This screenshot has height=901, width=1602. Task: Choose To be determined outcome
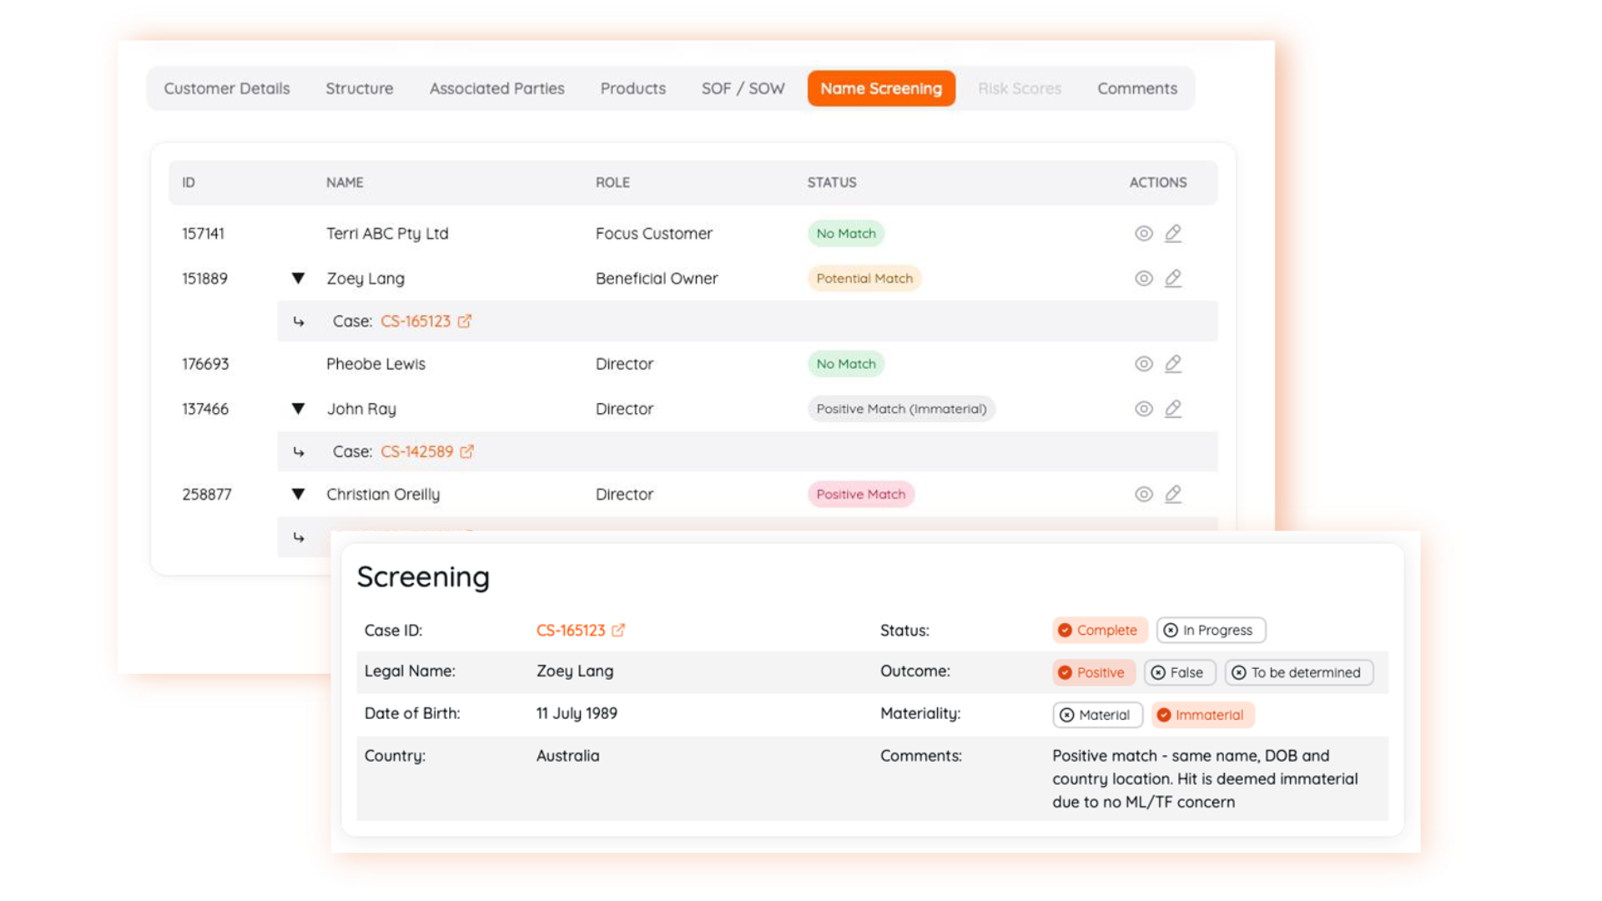click(1299, 672)
